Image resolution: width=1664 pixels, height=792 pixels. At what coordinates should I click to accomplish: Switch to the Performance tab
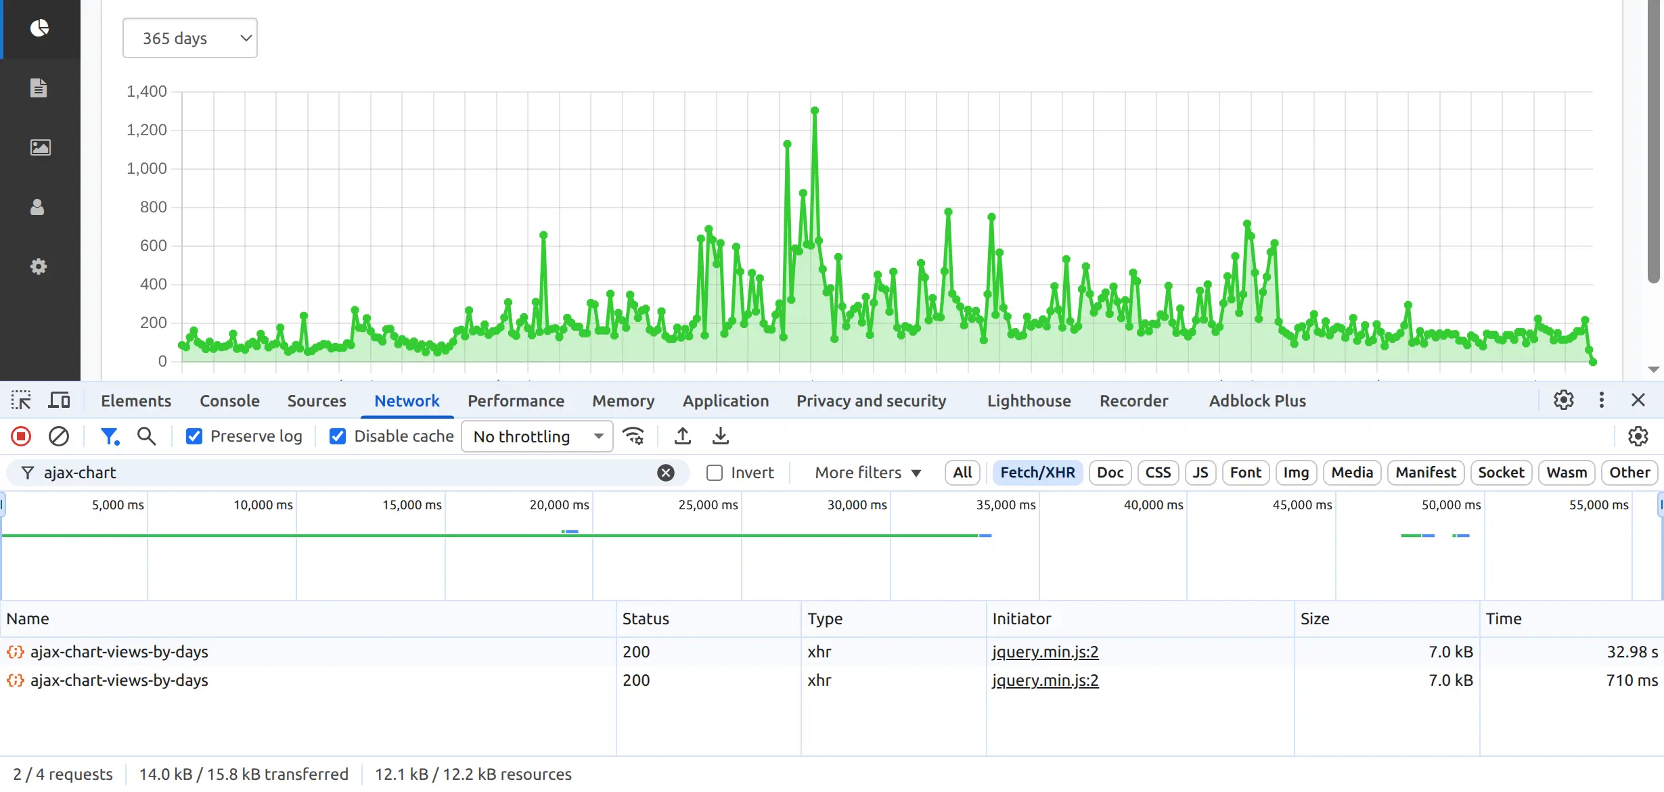click(516, 401)
